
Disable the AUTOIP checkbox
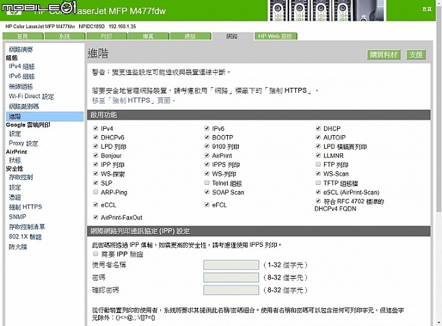(318, 138)
